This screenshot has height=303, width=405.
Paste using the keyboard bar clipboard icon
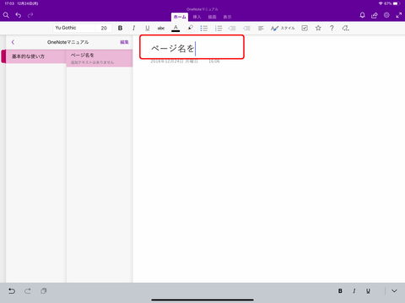pos(43,291)
